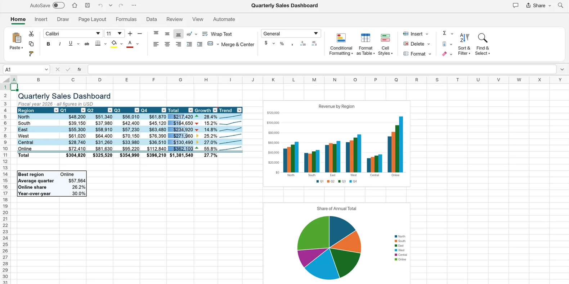The height and width of the screenshot is (284, 569).
Task: Open the Page Layout tab
Action: (92, 19)
